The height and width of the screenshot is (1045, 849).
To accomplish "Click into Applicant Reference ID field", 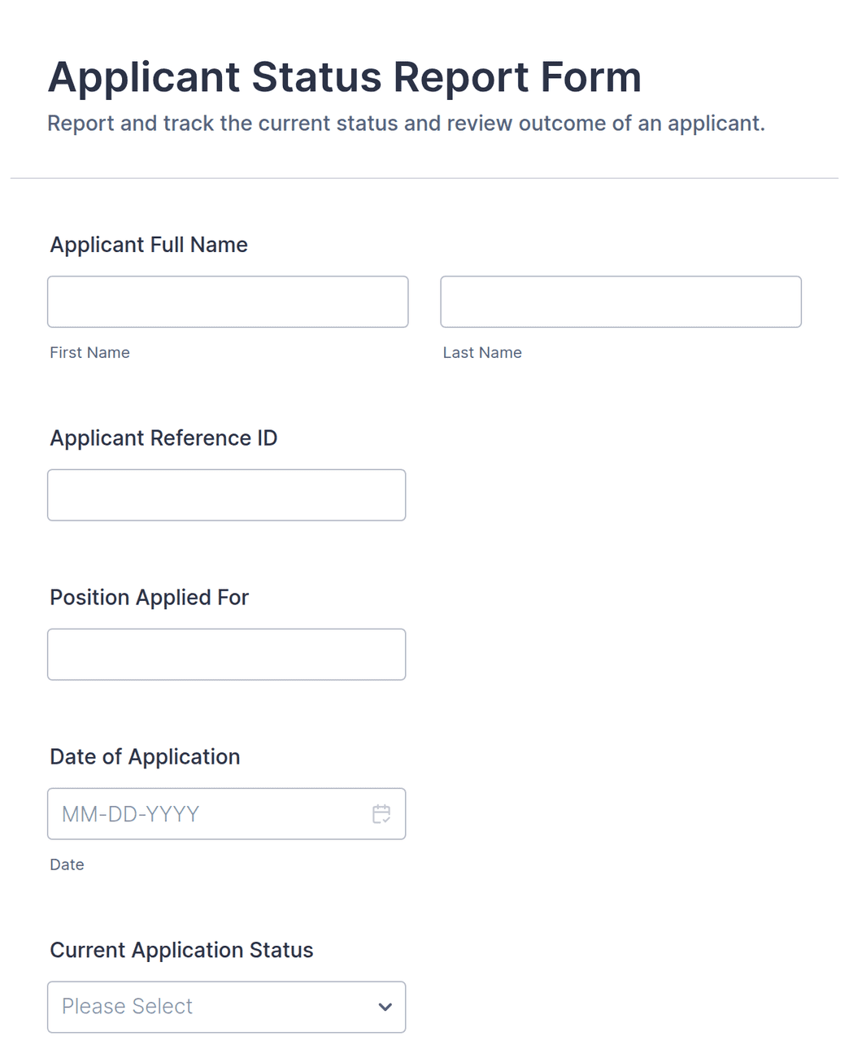I will (x=226, y=495).
